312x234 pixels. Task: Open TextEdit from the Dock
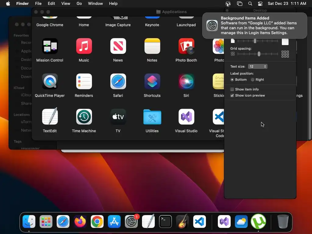pos(148,221)
